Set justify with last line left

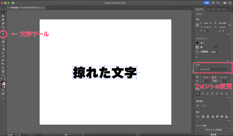(212, 94)
